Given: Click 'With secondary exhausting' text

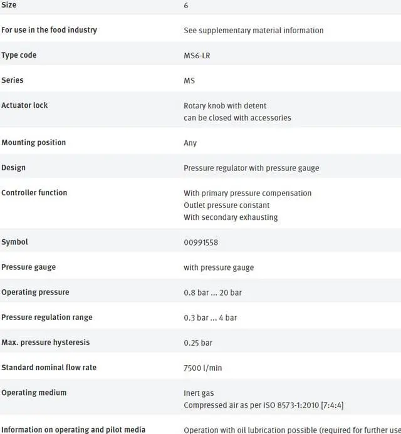Looking at the screenshot, I should [x=231, y=217].
